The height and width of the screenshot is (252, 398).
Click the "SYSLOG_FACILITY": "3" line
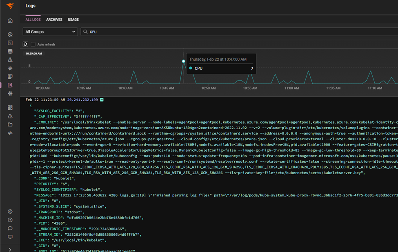(59, 111)
